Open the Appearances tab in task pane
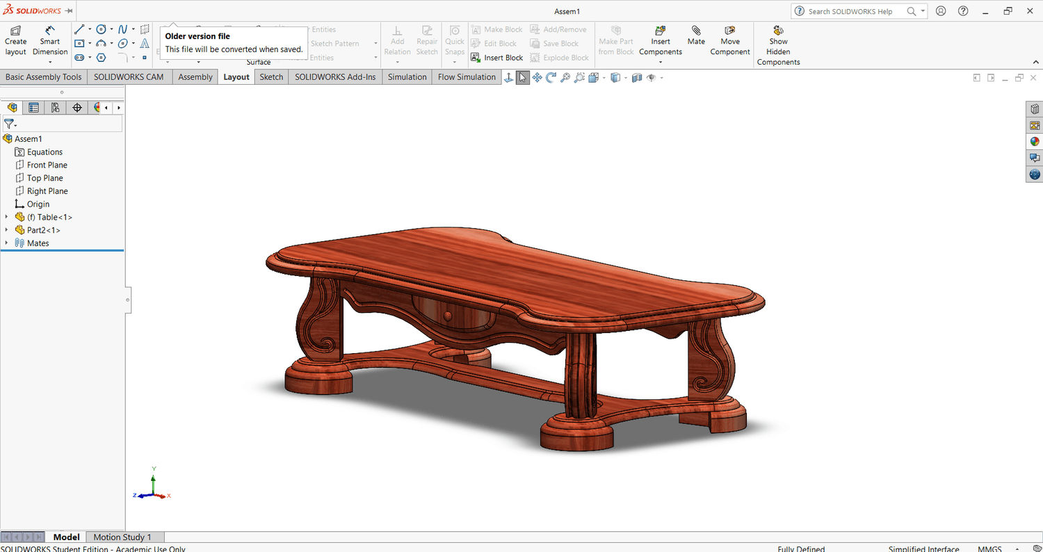Viewport: 1043px width, 552px height. [x=1035, y=141]
